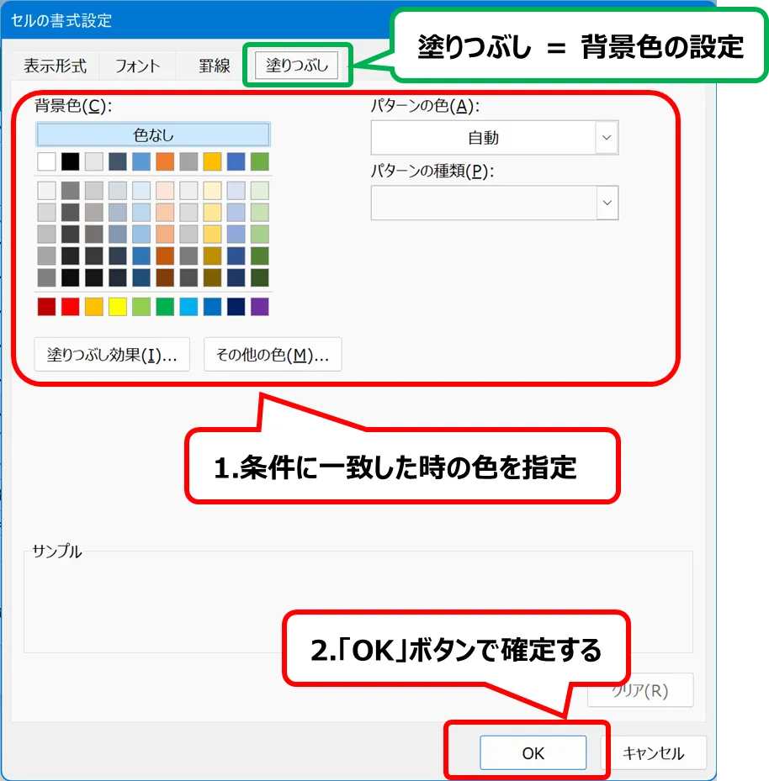This screenshot has height=781, width=769.
Task: Choose the bright red standard color swatch
Action: pyautogui.click(x=71, y=307)
